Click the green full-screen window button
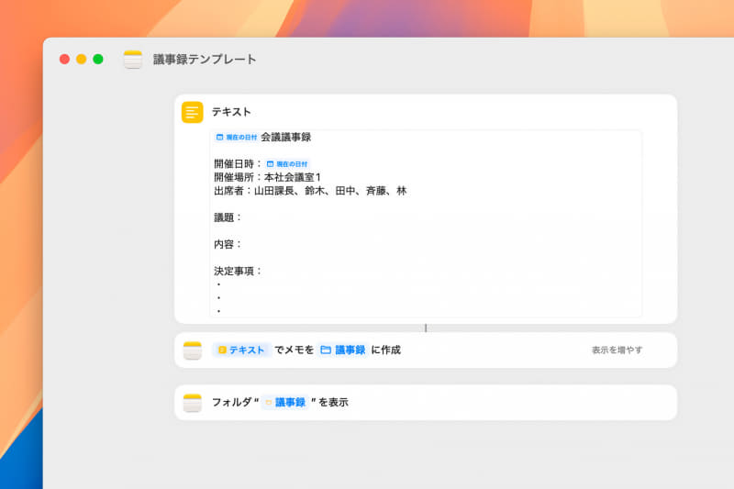 (x=98, y=59)
